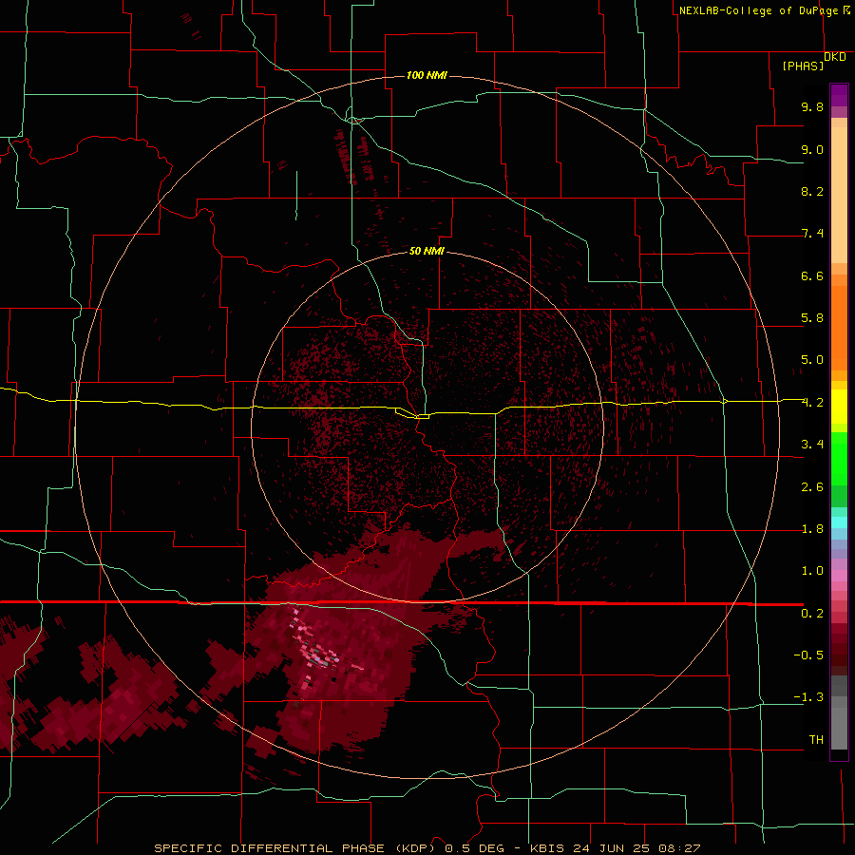855x855 pixels.
Task: Click the -1.3 value on the color scale
Action: point(808,697)
